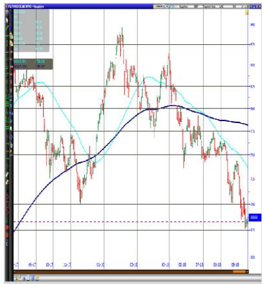Screen dimensions: 265x284
Task: Click the blue current-price label on the price axis
Action: (255, 217)
